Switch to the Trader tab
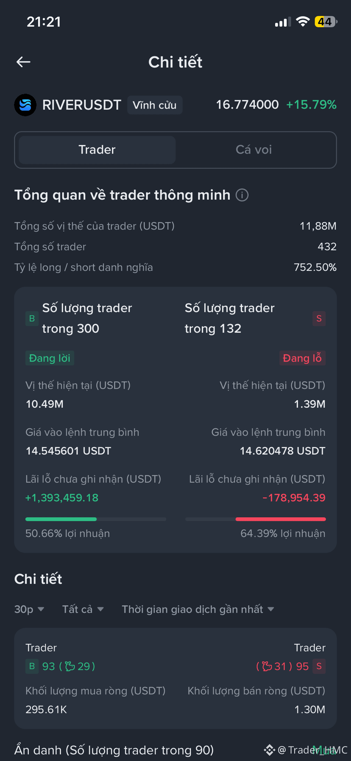The width and height of the screenshot is (351, 761). click(97, 150)
